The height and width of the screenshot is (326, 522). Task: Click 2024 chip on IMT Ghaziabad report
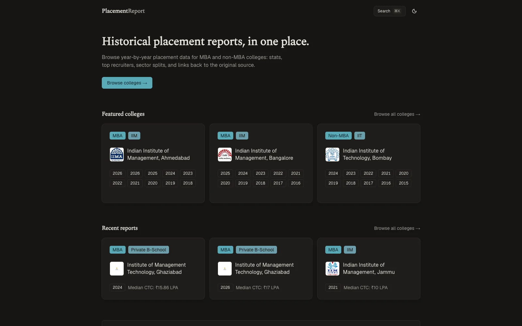tap(117, 288)
